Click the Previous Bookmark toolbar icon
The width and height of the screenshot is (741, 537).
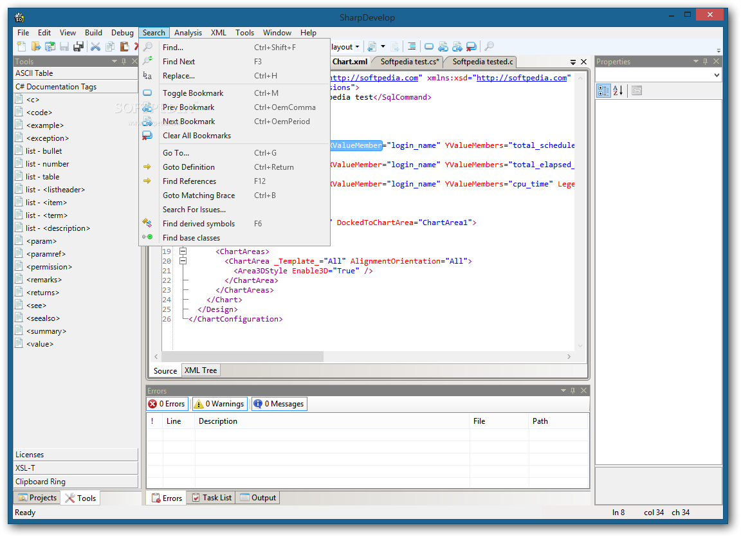pos(443,46)
